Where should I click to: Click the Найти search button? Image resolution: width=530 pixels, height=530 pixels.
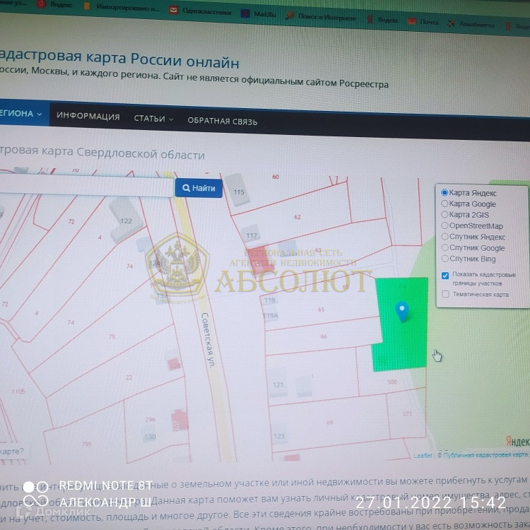pyautogui.click(x=199, y=188)
